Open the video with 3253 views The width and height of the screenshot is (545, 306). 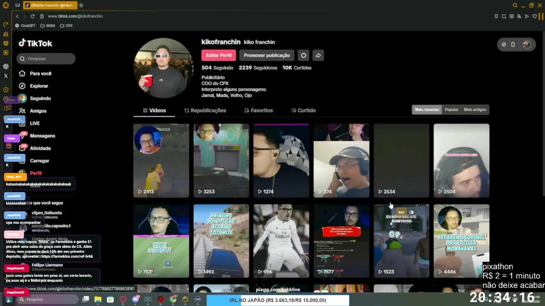coord(221,161)
